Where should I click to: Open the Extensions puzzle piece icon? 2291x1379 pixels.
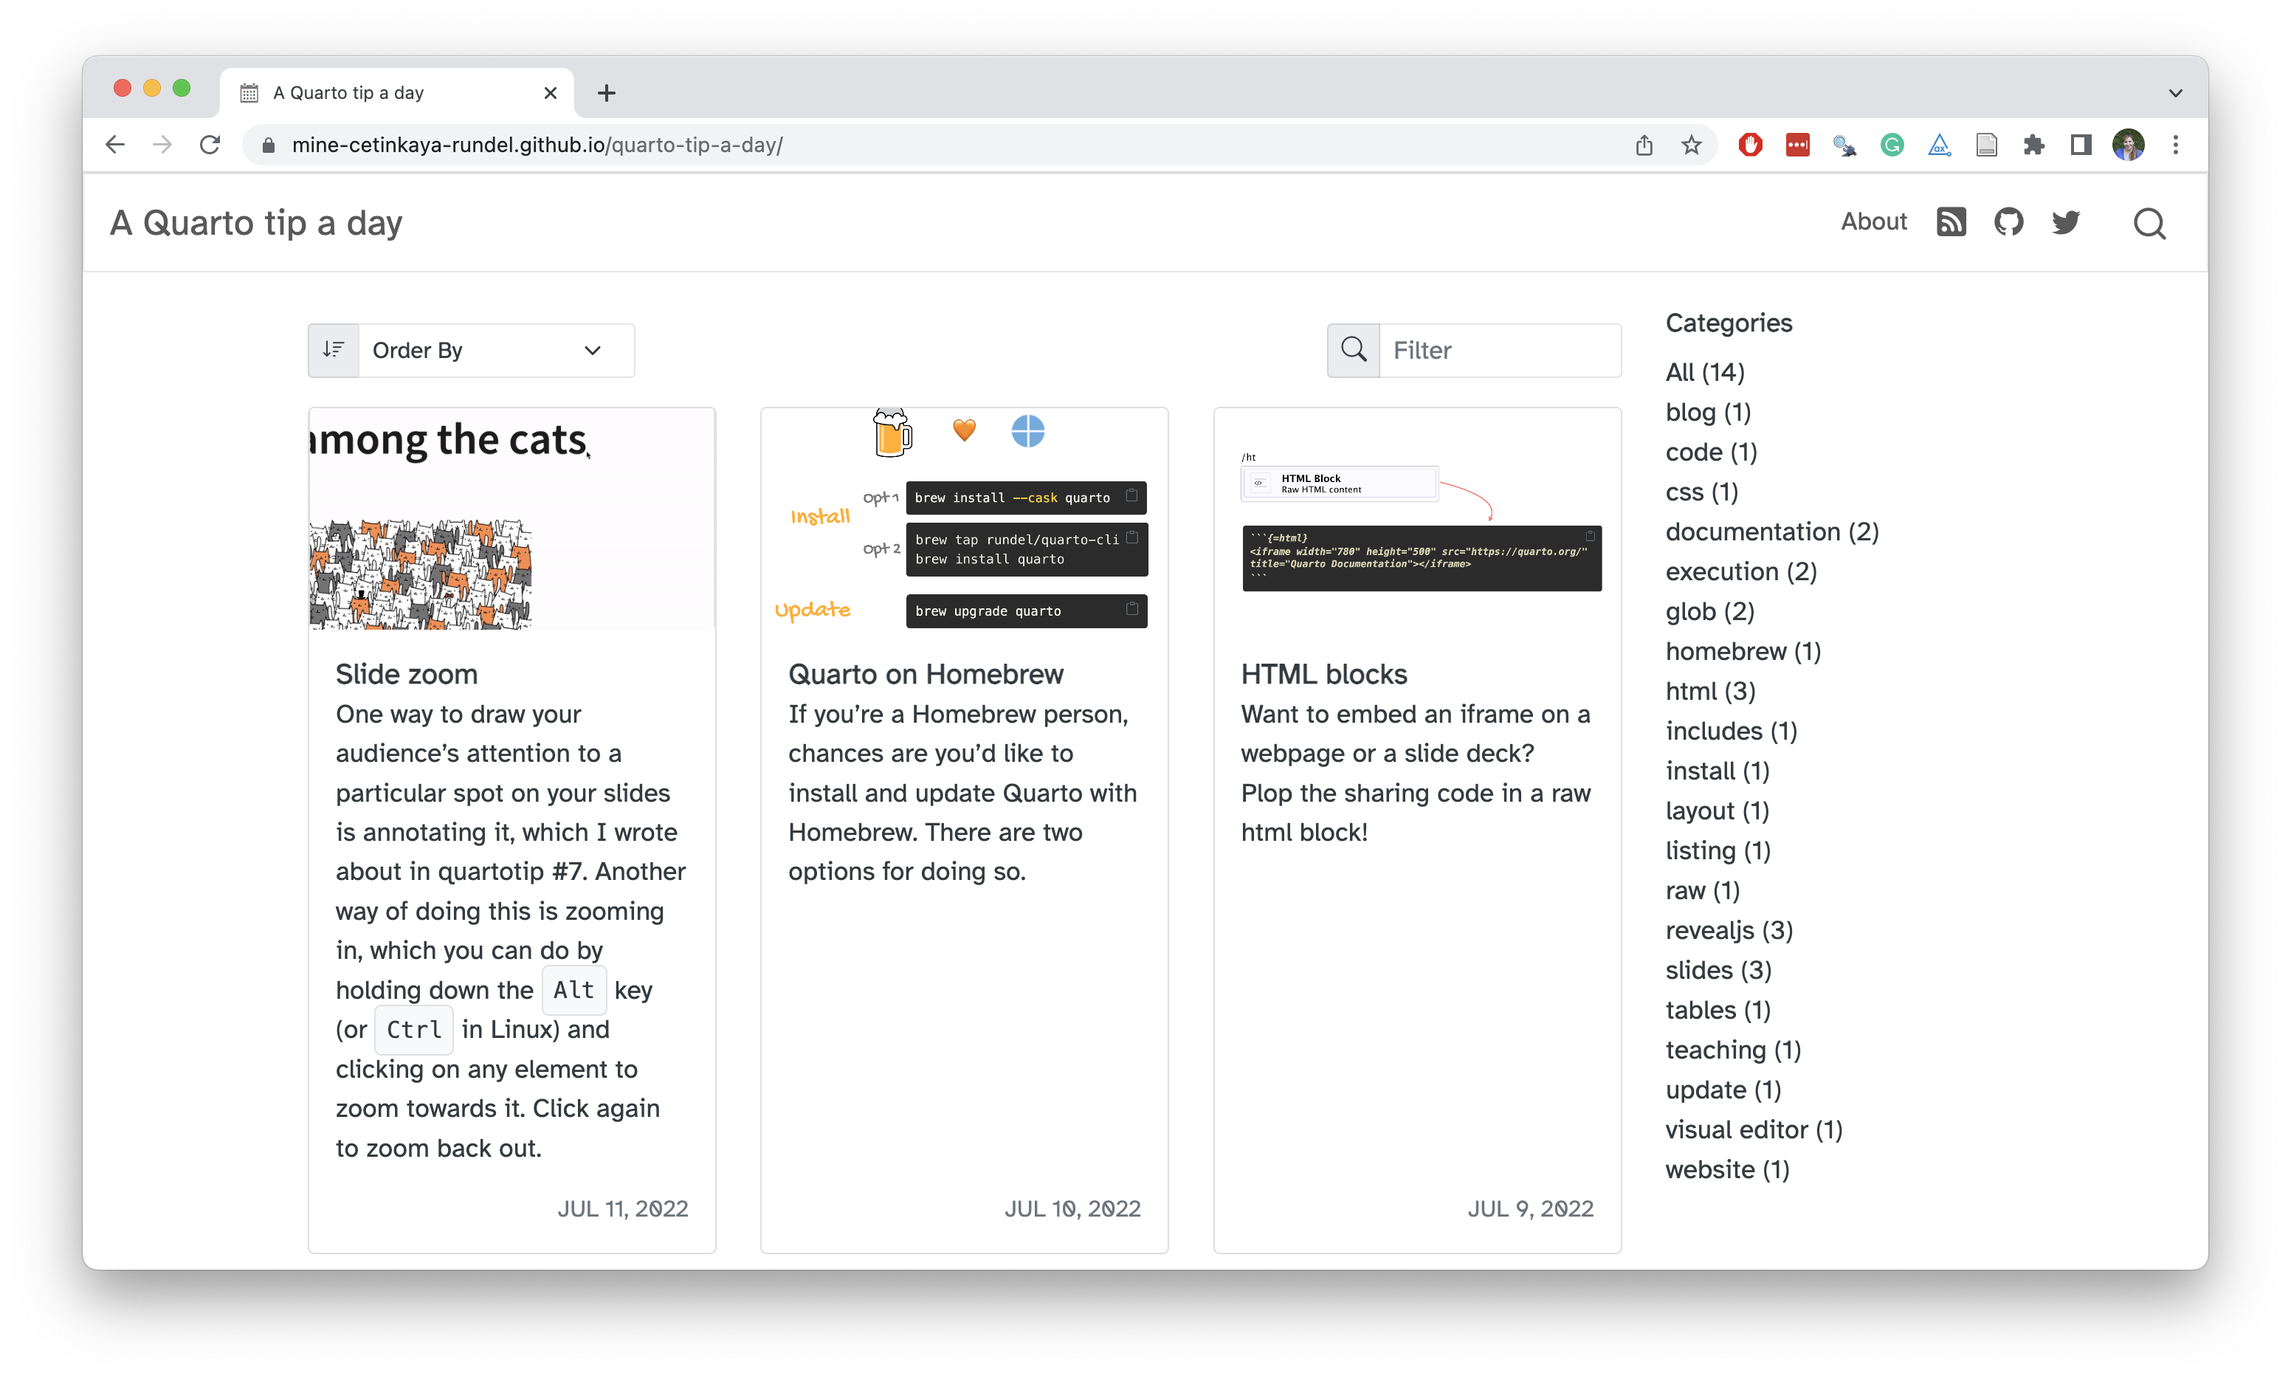(x=2033, y=145)
